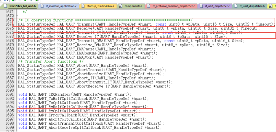Screen dimensions: 276x132
Task: Click the HAL_UART_RxCpltCallback declaration line
Action: click(x=79, y=111)
